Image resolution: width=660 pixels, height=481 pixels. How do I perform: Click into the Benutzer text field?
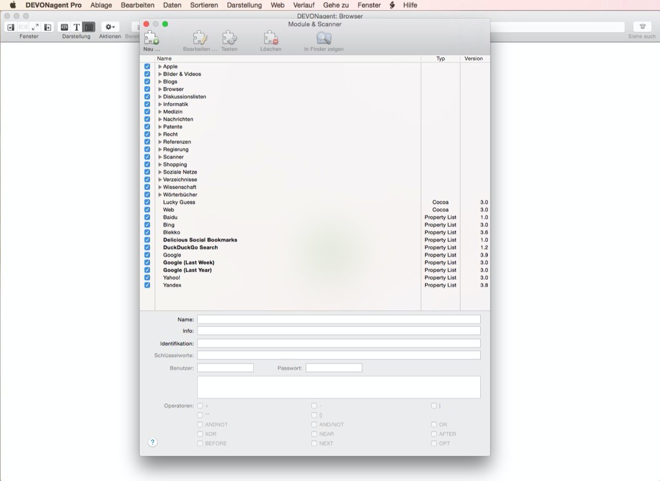[x=226, y=368]
